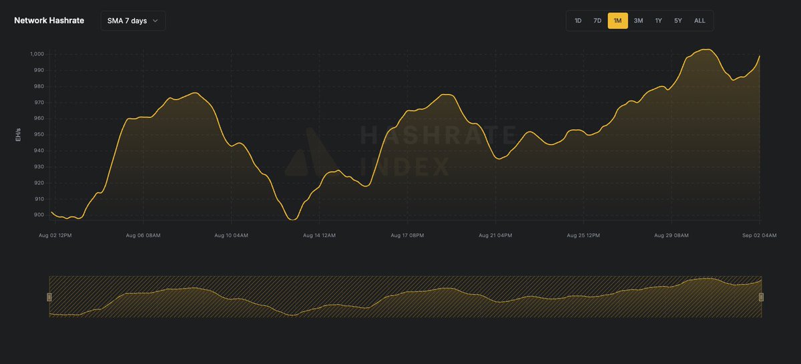Show ALL time range data

point(700,21)
